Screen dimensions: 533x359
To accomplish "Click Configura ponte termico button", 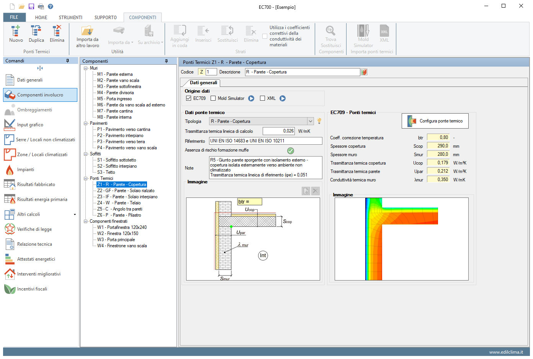I will [435, 121].
